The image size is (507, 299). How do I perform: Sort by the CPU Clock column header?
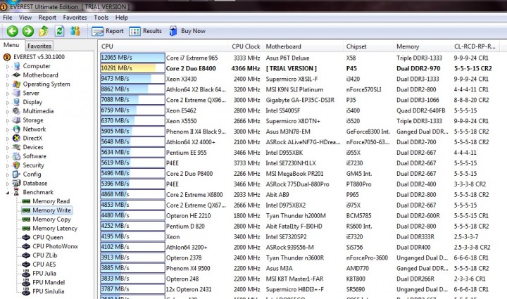click(x=246, y=46)
